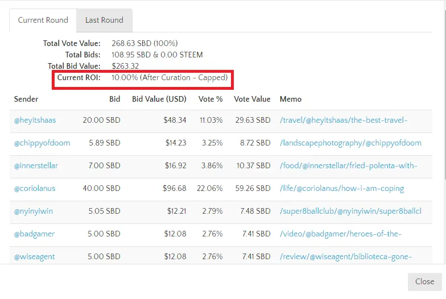Viewport: 446px width, 299px height.
Task: Select the 268.63 SBD (100%) total vote value
Action: 144,43
